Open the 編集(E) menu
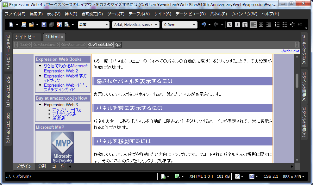 (36, 14)
